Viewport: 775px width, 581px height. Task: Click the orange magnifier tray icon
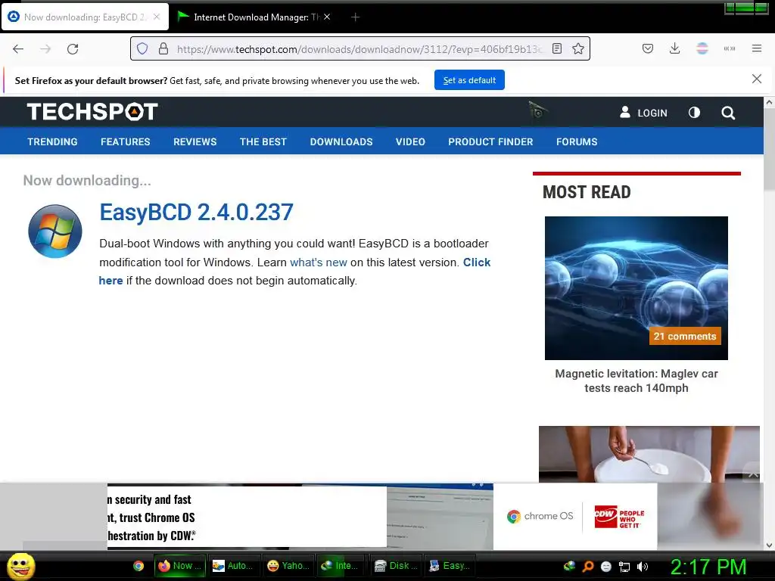[x=587, y=567]
